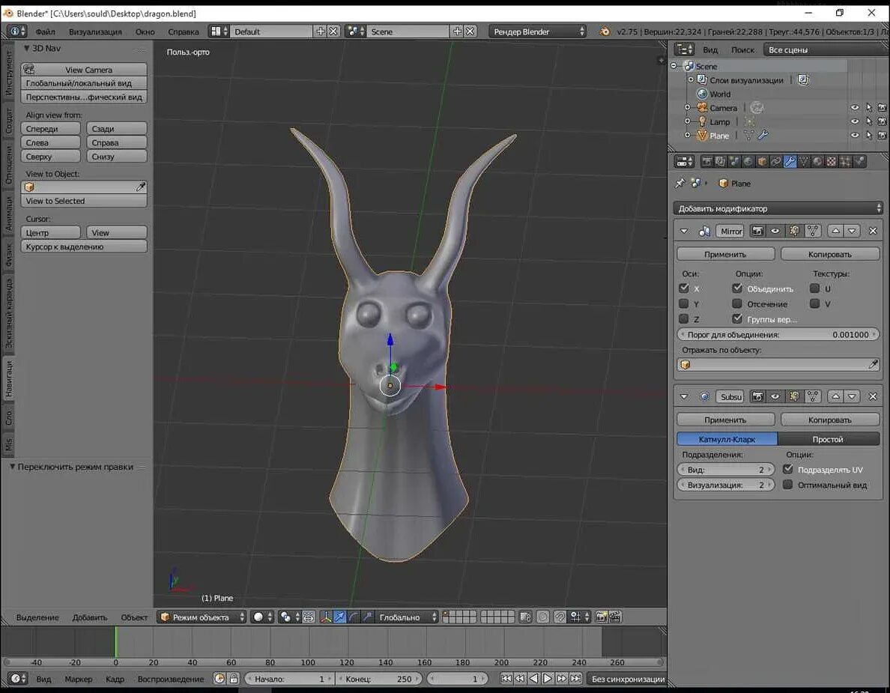The width and height of the screenshot is (890, 693).
Task: Toggle the Объединить merge checkbox
Action: (x=736, y=288)
